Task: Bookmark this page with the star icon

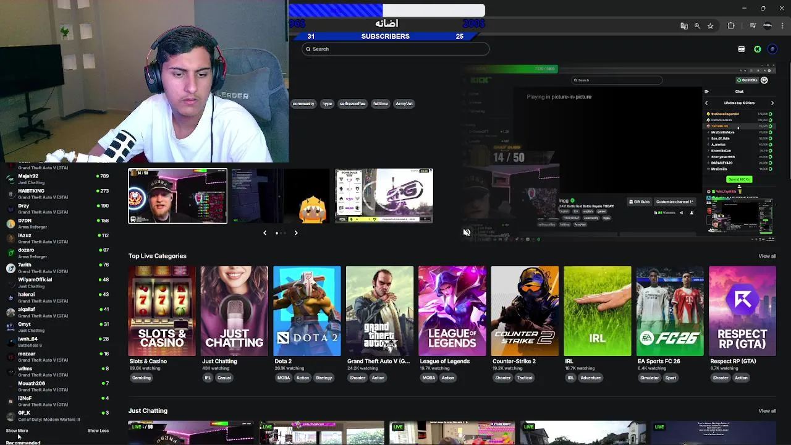Action: 711,26
